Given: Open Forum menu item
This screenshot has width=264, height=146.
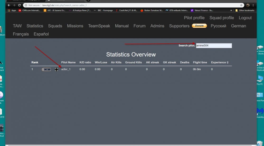Looking at the screenshot, I should (139, 26).
